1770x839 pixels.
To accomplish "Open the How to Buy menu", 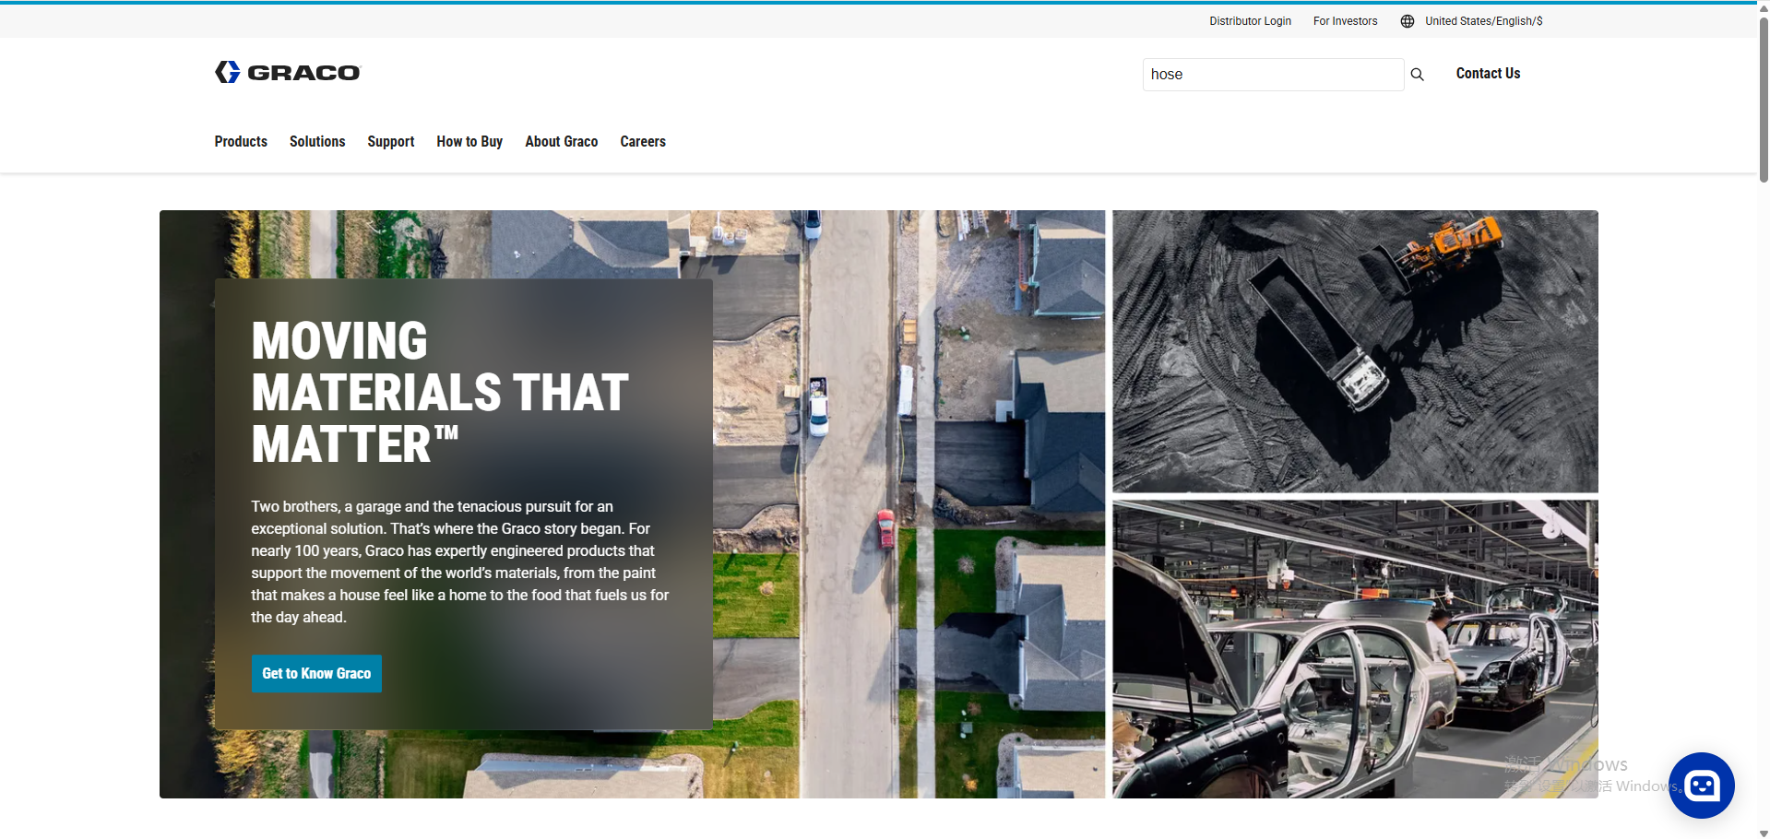I will (469, 141).
